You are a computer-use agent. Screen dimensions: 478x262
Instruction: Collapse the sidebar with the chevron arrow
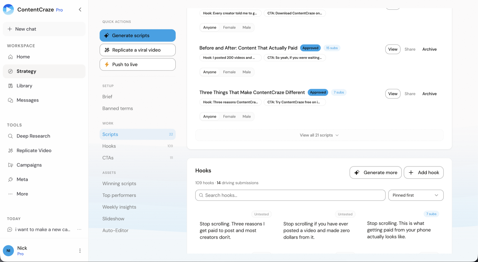point(80,10)
